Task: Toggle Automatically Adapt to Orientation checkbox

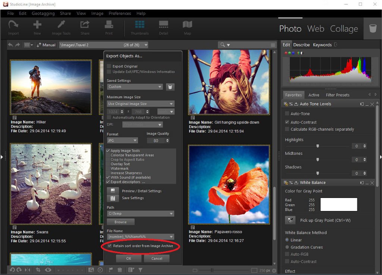Action: pos(109,117)
